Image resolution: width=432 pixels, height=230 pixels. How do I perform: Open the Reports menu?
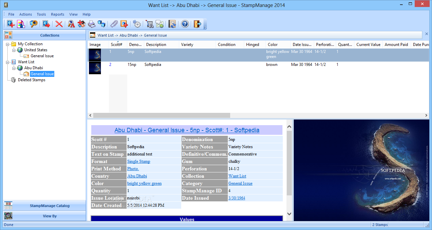click(x=58, y=14)
